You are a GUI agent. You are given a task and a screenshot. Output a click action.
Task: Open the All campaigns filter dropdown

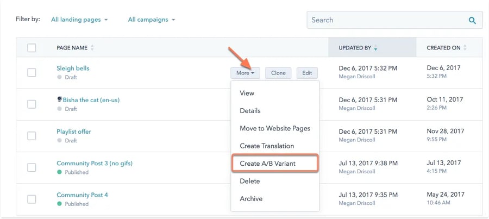pyautogui.click(x=152, y=20)
